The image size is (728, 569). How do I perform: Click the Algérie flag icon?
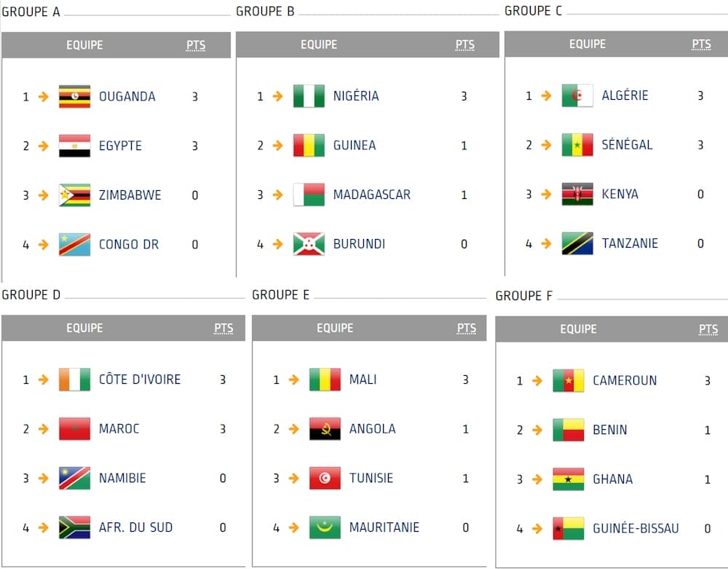click(x=577, y=95)
